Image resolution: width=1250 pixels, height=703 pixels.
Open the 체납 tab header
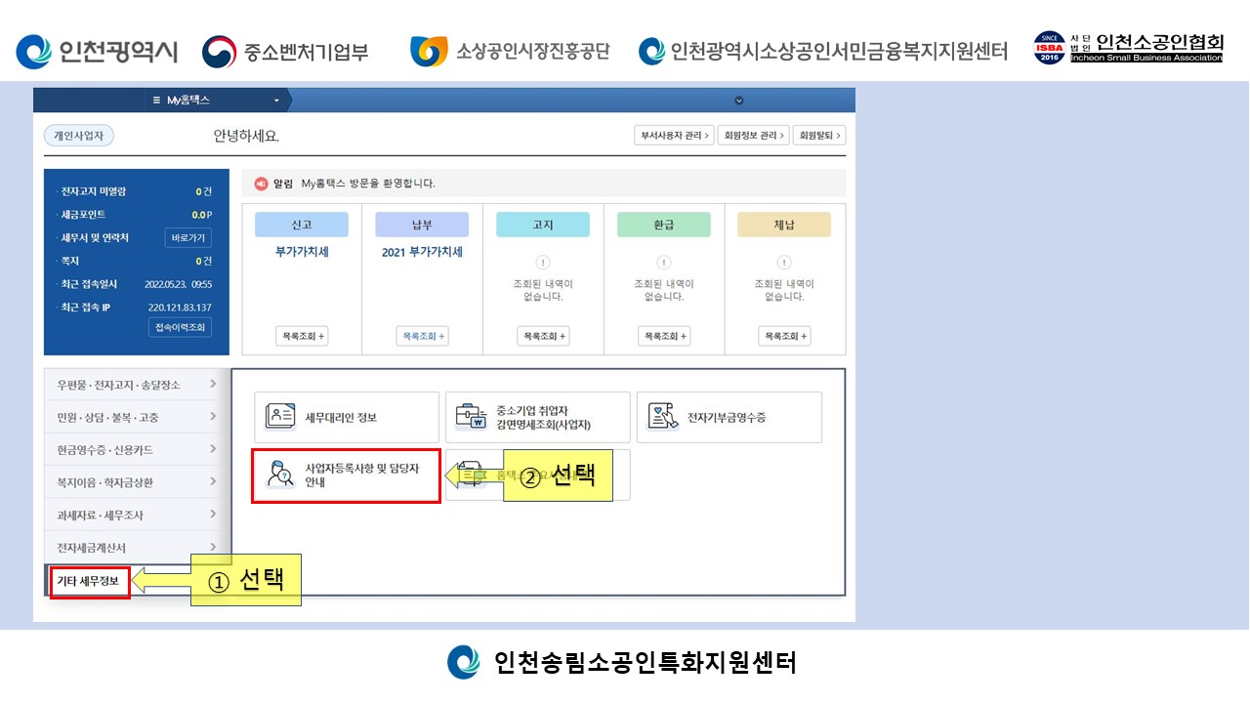click(x=784, y=225)
